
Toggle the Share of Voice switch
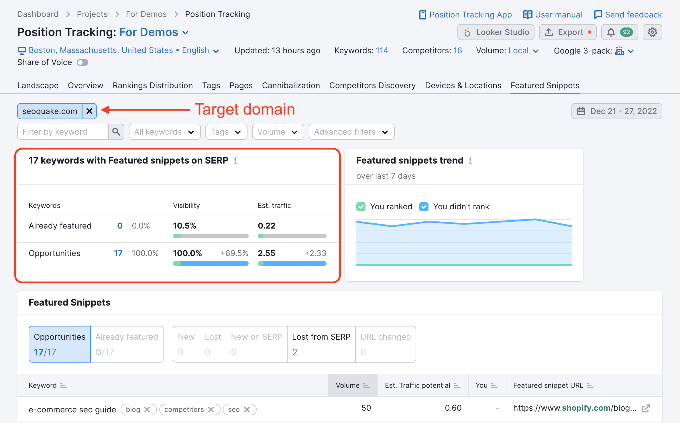click(x=82, y=62)
